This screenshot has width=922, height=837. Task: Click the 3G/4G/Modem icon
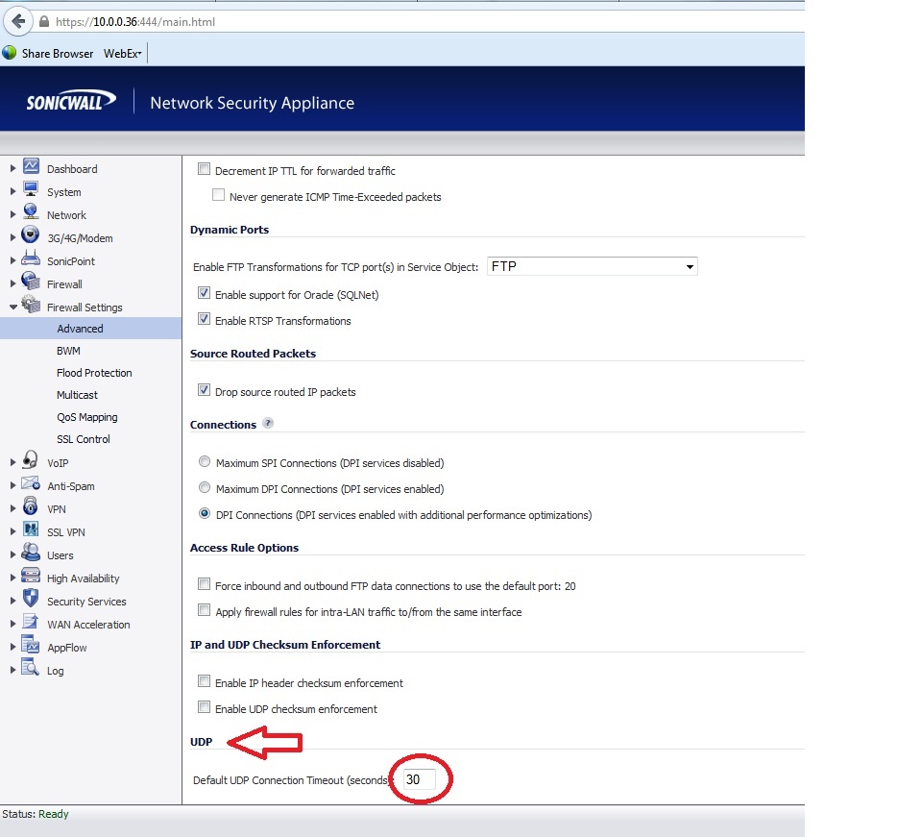30,235
